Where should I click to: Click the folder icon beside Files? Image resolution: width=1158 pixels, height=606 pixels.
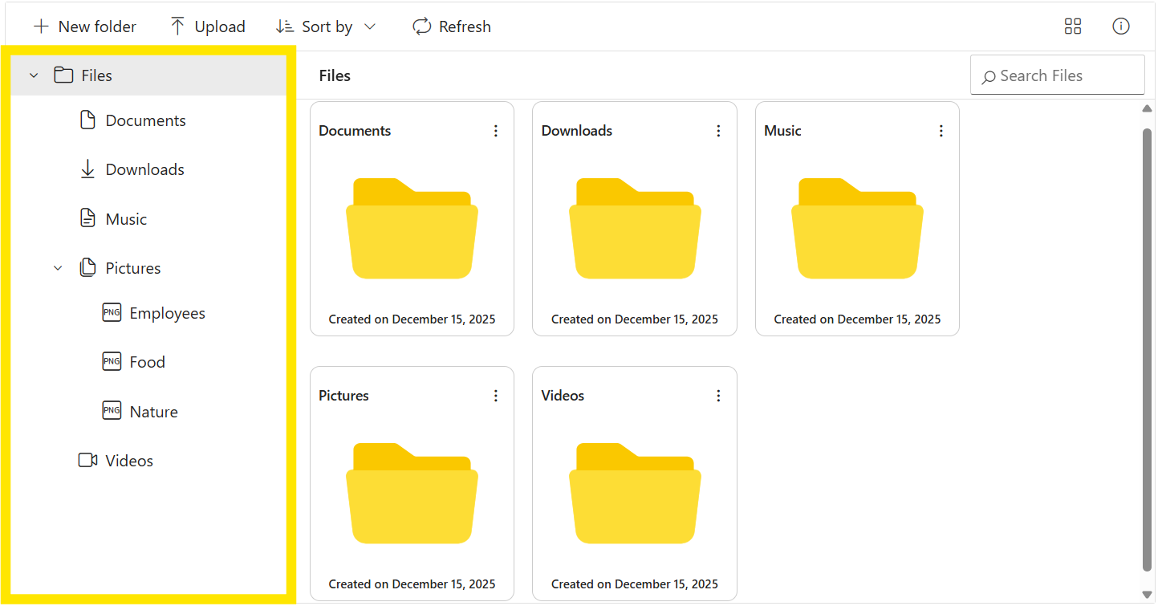(63, 75)
